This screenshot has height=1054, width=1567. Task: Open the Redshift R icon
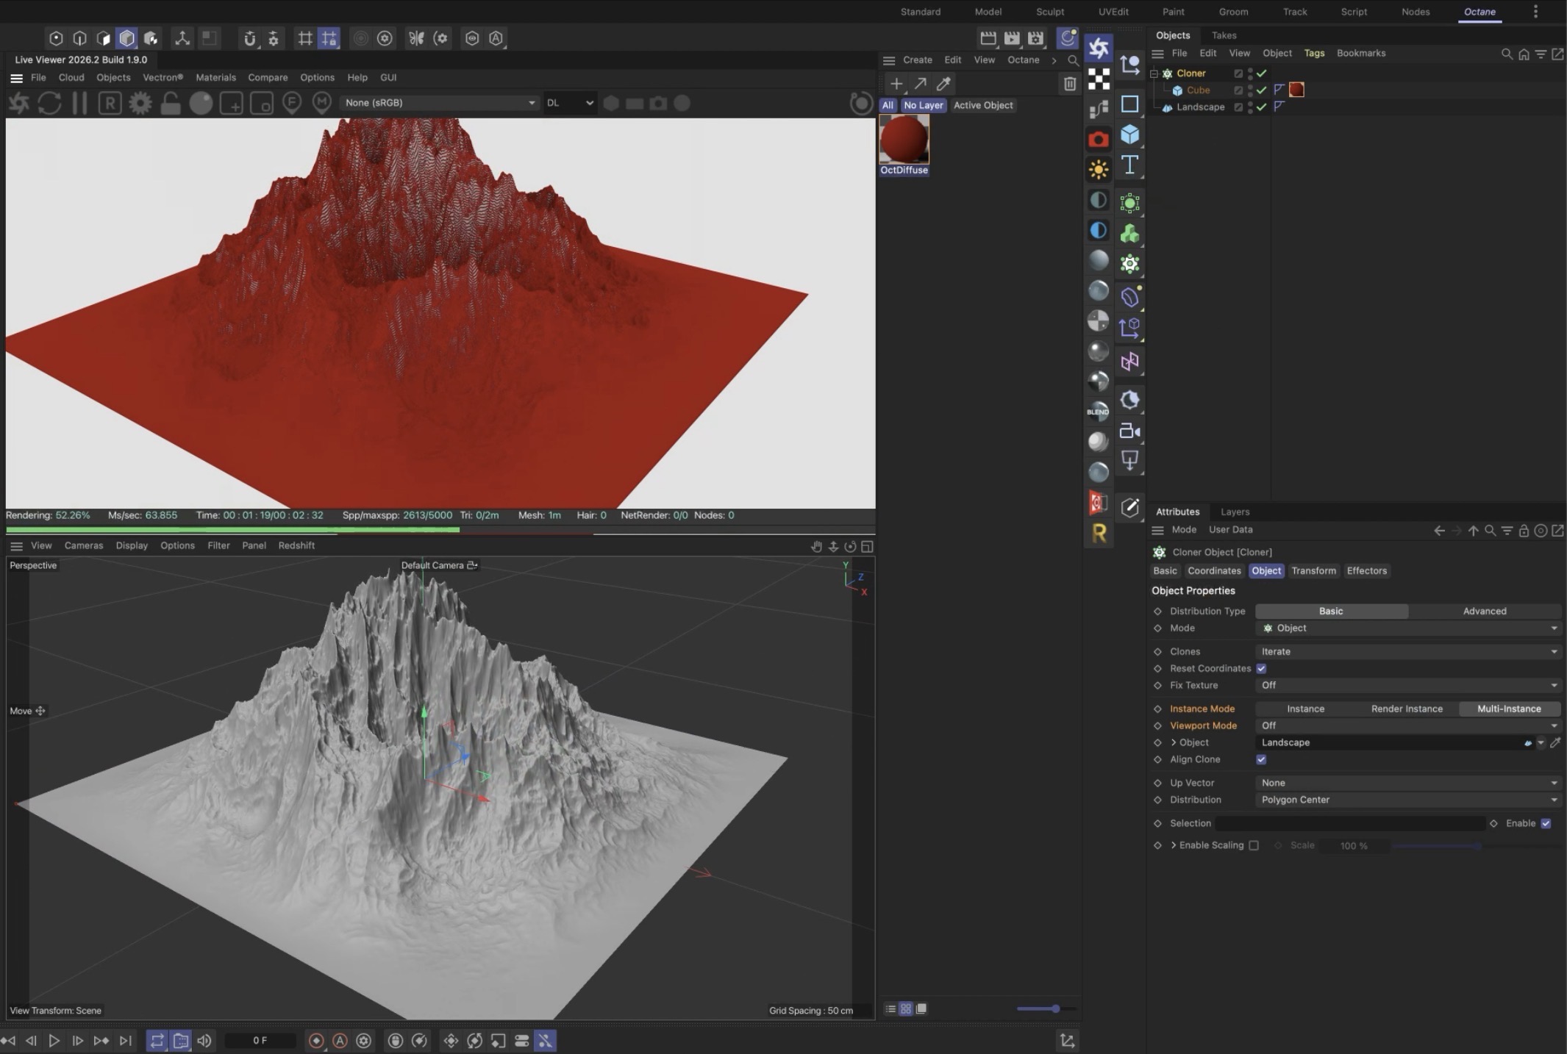pyautogui.click(x=1099, y=533)
